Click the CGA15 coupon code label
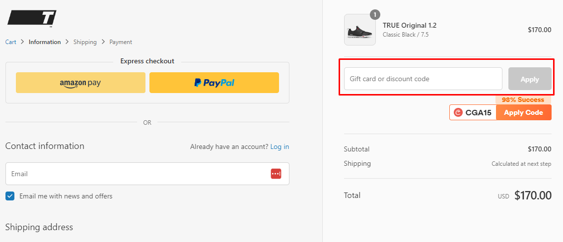 point(478,113)
